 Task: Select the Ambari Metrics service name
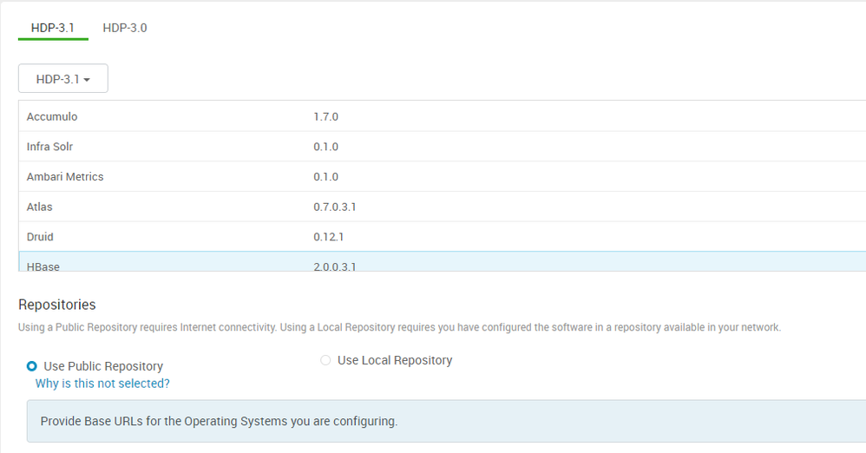pyautogui.click(x=65, y=177)
